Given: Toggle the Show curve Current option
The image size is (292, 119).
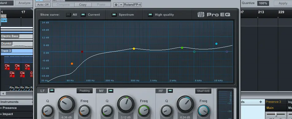Looking at the screenshot, I should (x=83, y=15).
